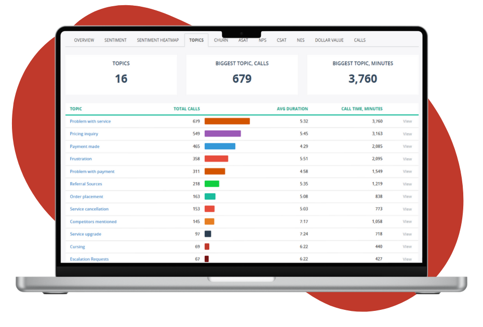Open the Problem with service topic link
This screenshot has width=483, height=327.
[90, 121]
